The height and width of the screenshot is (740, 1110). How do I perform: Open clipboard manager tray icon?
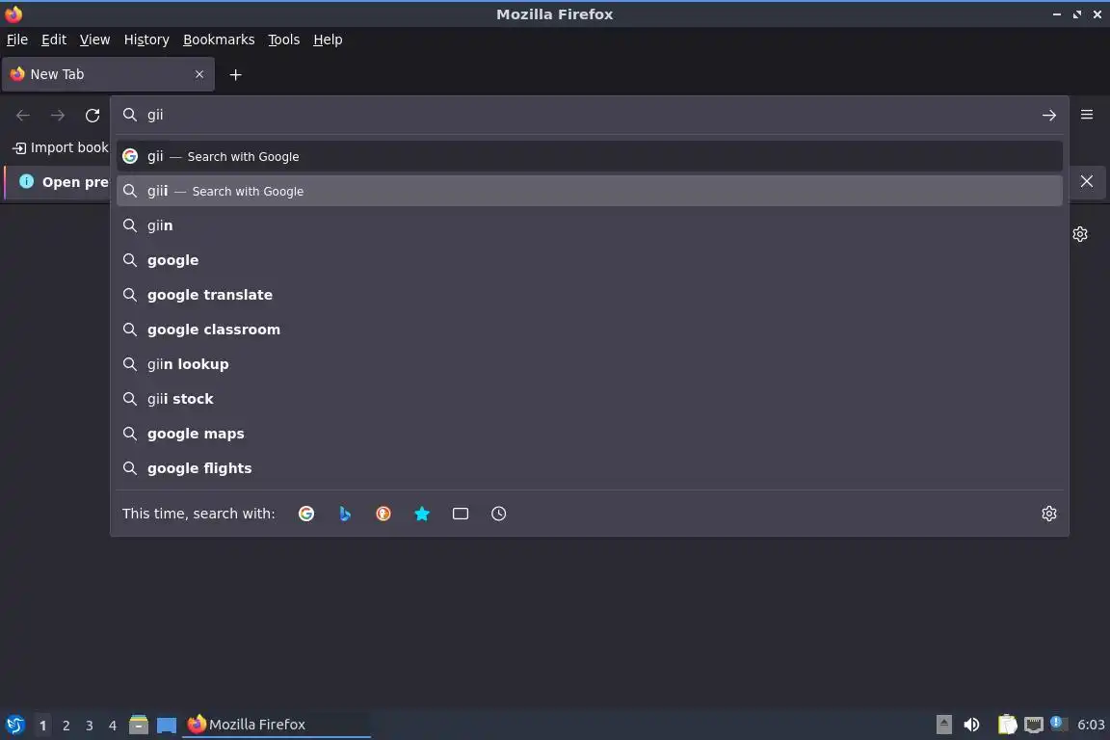point(1007,725)
